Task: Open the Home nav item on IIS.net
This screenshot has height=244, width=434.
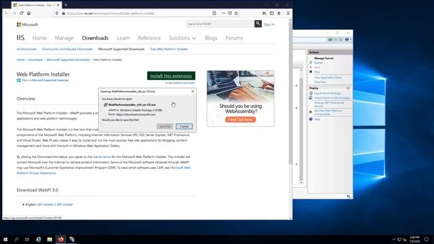Action: tap(39, 38)
